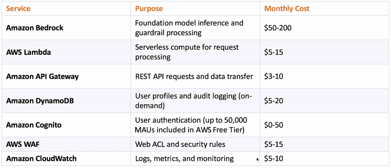Select the Serverless compute purpose description
Viewport: 391px width, 168px height.
pos(187,52)
